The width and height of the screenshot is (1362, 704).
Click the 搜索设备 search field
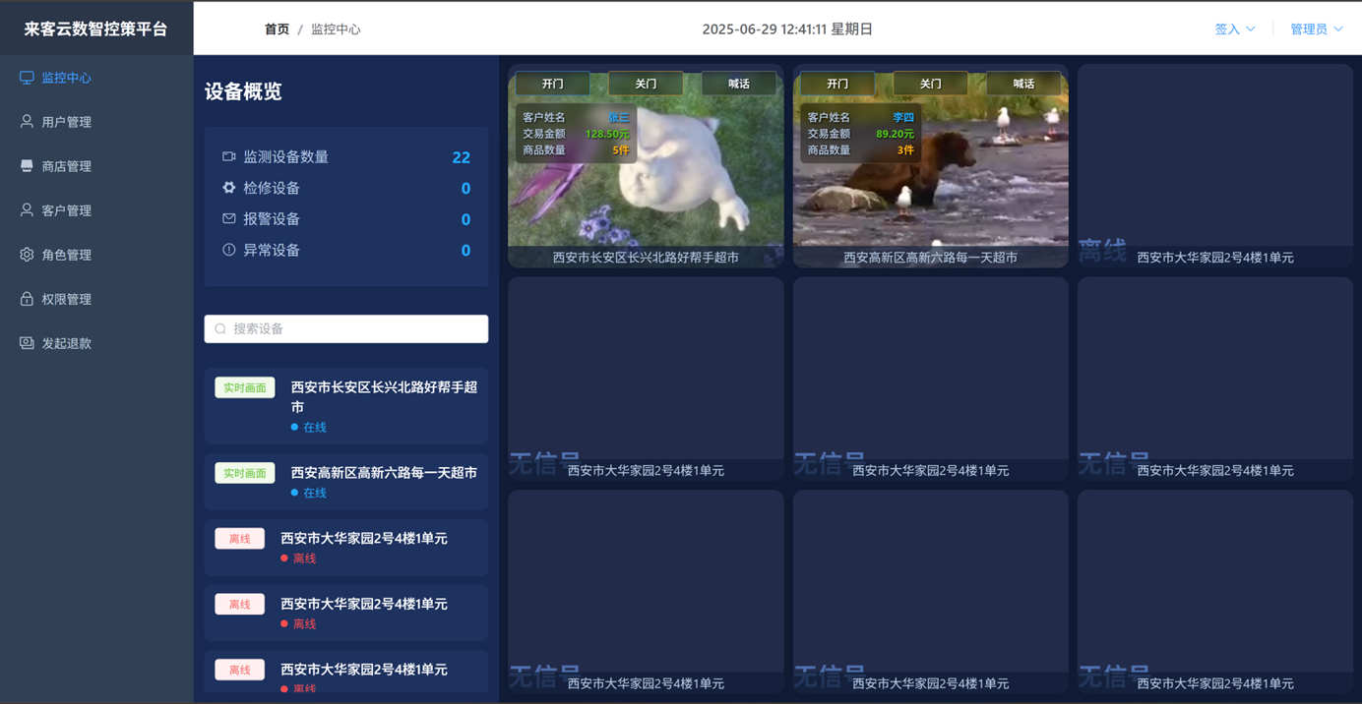point(346,329)
